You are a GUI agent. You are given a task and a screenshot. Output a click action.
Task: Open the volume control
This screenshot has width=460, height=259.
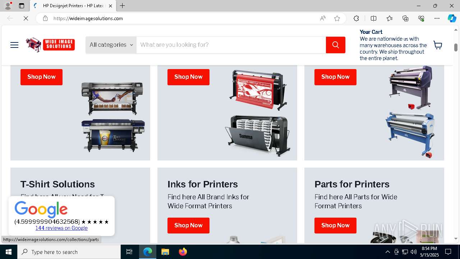pos(414,252)
